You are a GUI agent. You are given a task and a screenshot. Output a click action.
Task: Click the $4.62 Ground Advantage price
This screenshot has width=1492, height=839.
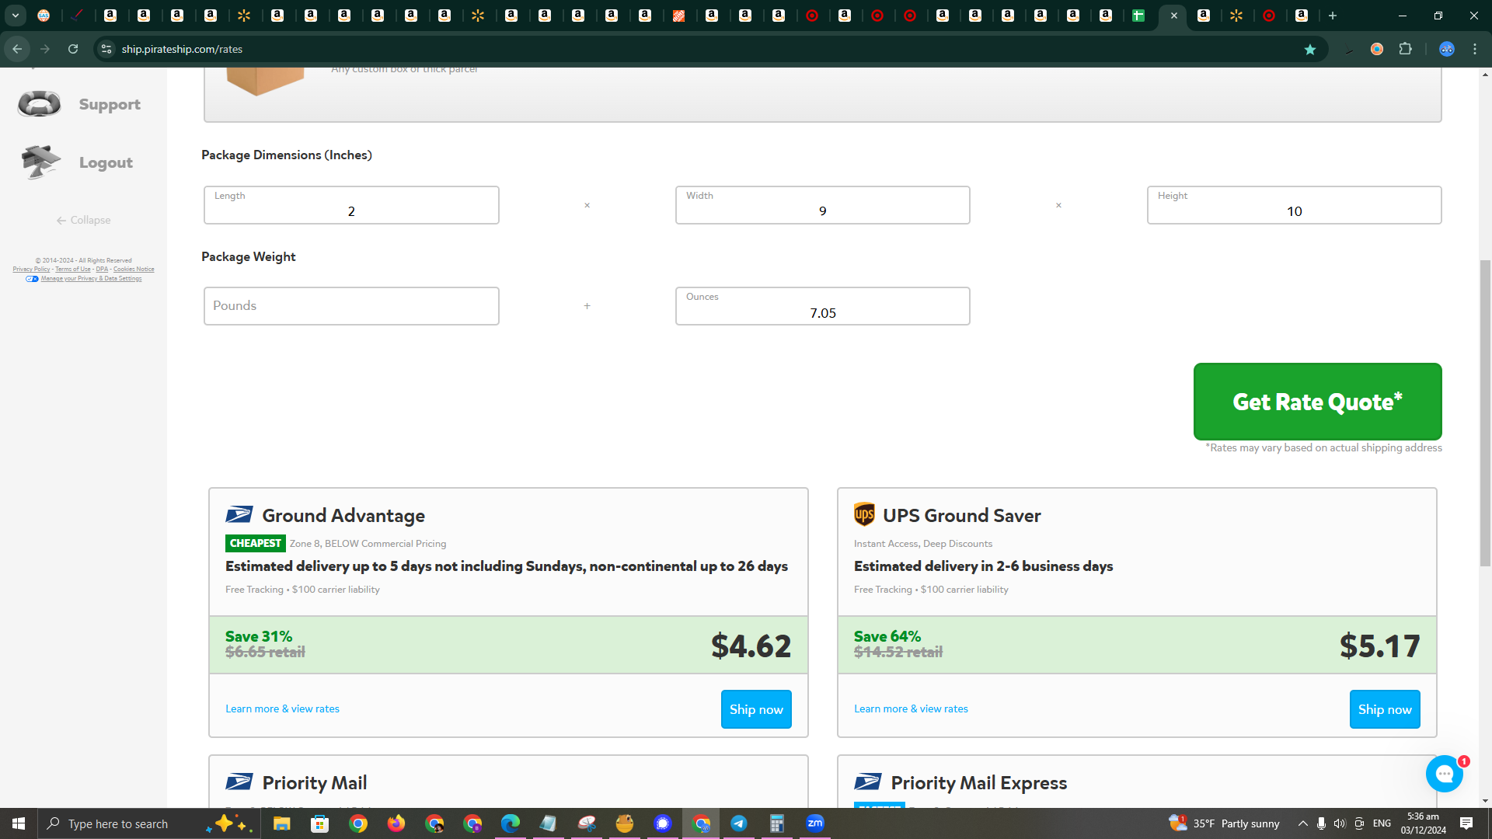click(x=751, y=646)
